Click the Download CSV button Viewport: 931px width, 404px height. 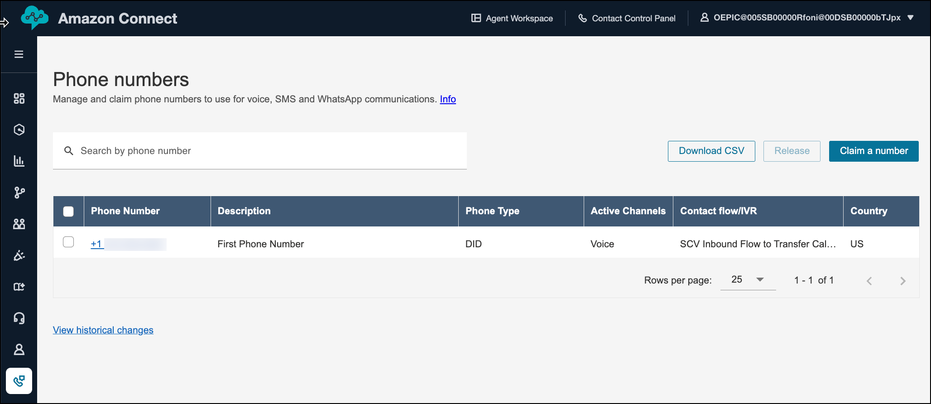tap(711, 151)
